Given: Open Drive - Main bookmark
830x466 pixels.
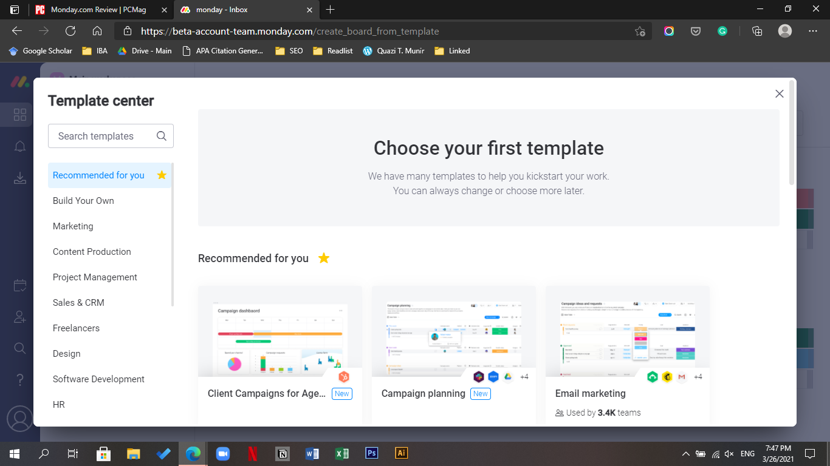Looking at the screenshot, I should click(x=145, y=51).
